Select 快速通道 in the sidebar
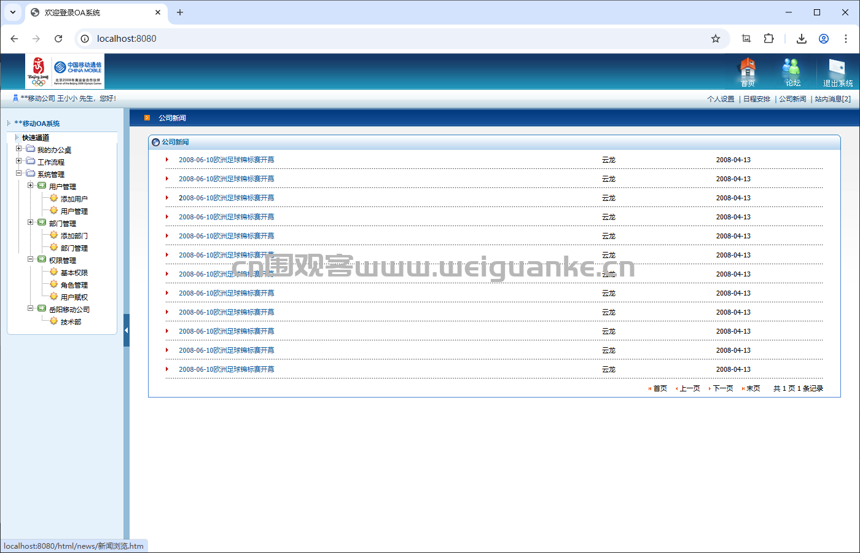 [36, 138]
